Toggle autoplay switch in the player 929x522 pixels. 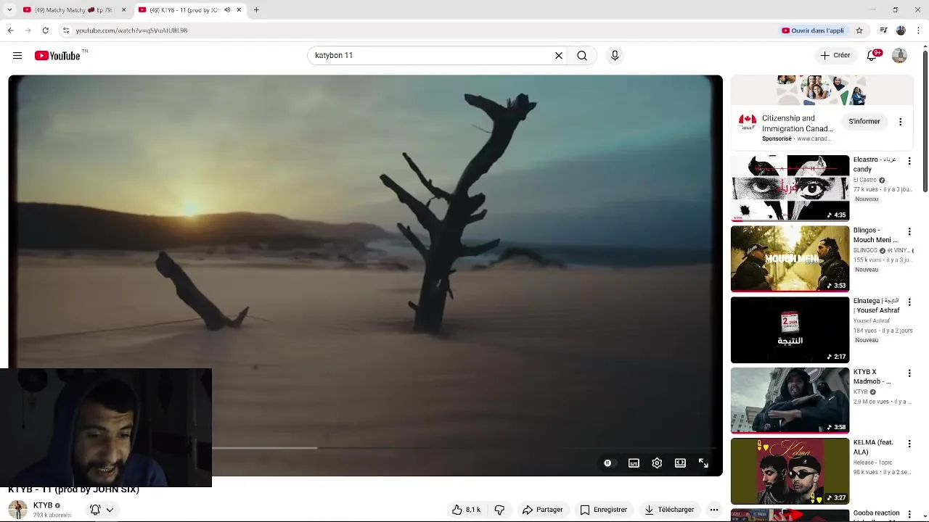[x=607, y=463]
